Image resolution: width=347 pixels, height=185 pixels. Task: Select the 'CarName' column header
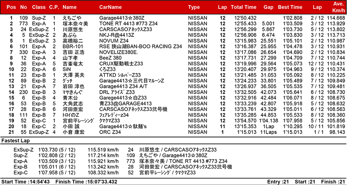coord(110,7)
